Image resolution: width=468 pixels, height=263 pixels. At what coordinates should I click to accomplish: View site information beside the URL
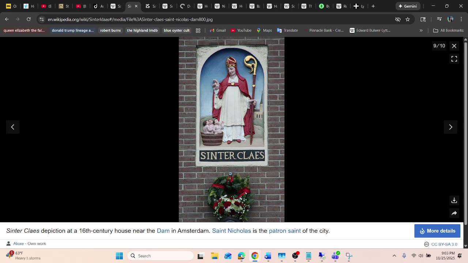(x=42, y=19)
